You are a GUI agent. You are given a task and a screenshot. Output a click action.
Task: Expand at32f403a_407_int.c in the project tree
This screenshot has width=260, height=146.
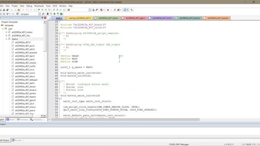pos(6,36)
